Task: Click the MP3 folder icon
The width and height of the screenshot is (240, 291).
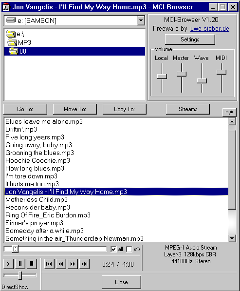Action: coord(12,42)
